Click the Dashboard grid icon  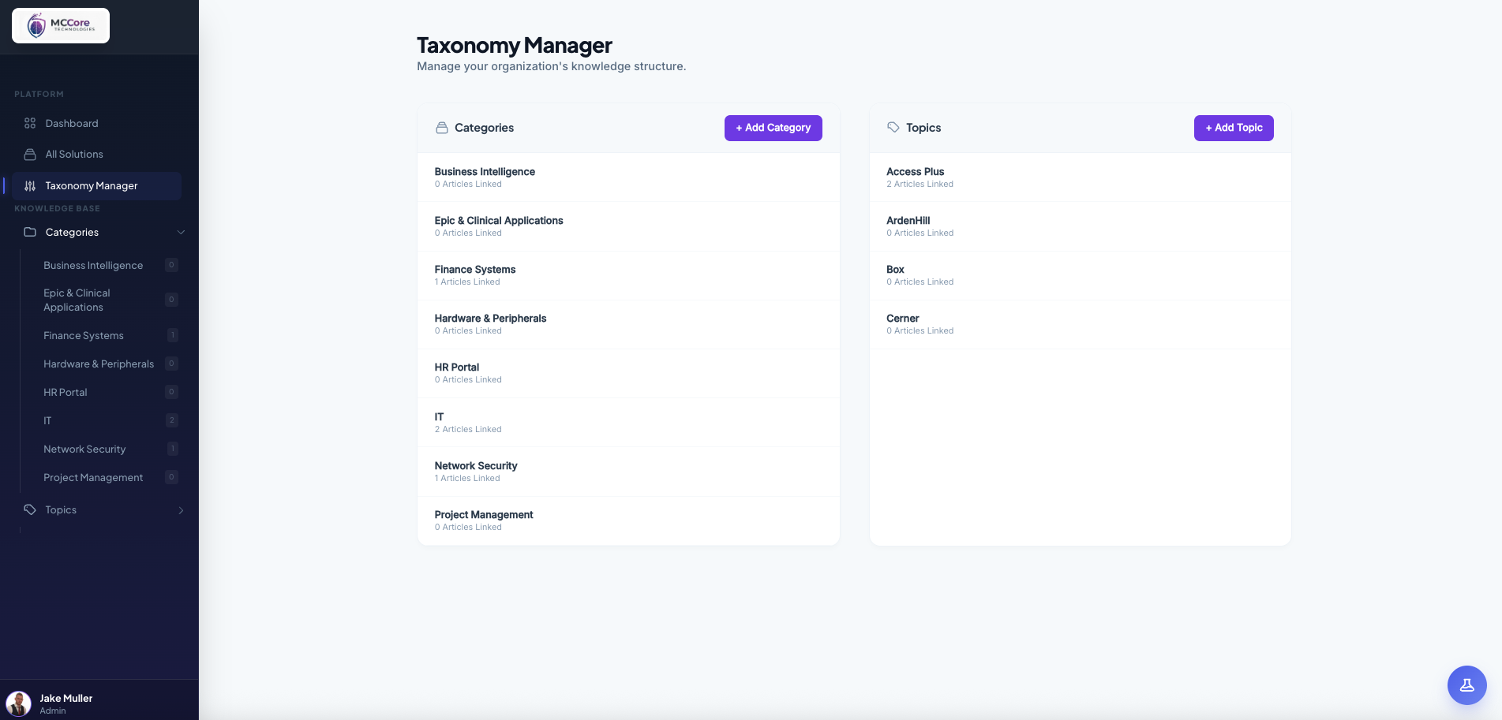tap(30, 123)
